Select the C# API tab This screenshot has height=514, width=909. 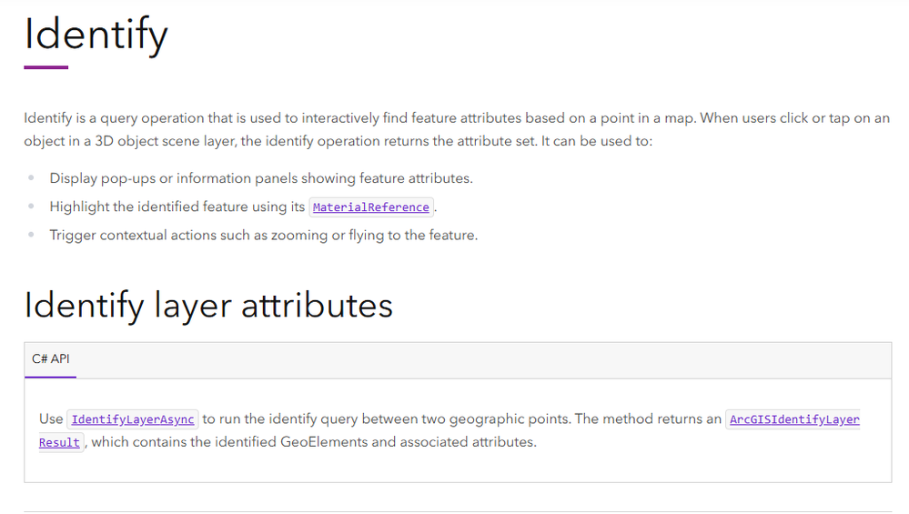point(50,359)
